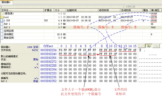Click the Offset column header

[x=48, y=46]
